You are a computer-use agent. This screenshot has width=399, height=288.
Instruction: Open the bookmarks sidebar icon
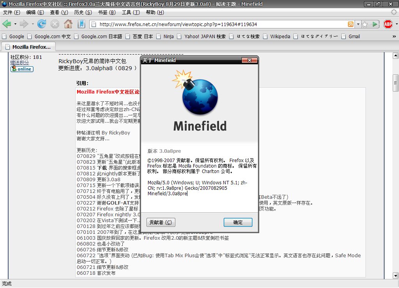point(81,24)
